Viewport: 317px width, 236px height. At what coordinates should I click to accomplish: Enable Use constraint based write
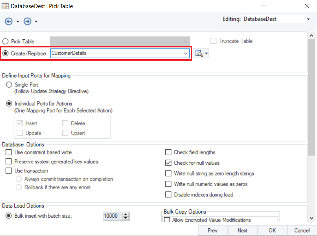(9, 152)
